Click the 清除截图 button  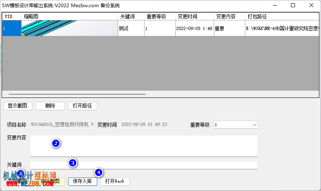pos(50,181)
